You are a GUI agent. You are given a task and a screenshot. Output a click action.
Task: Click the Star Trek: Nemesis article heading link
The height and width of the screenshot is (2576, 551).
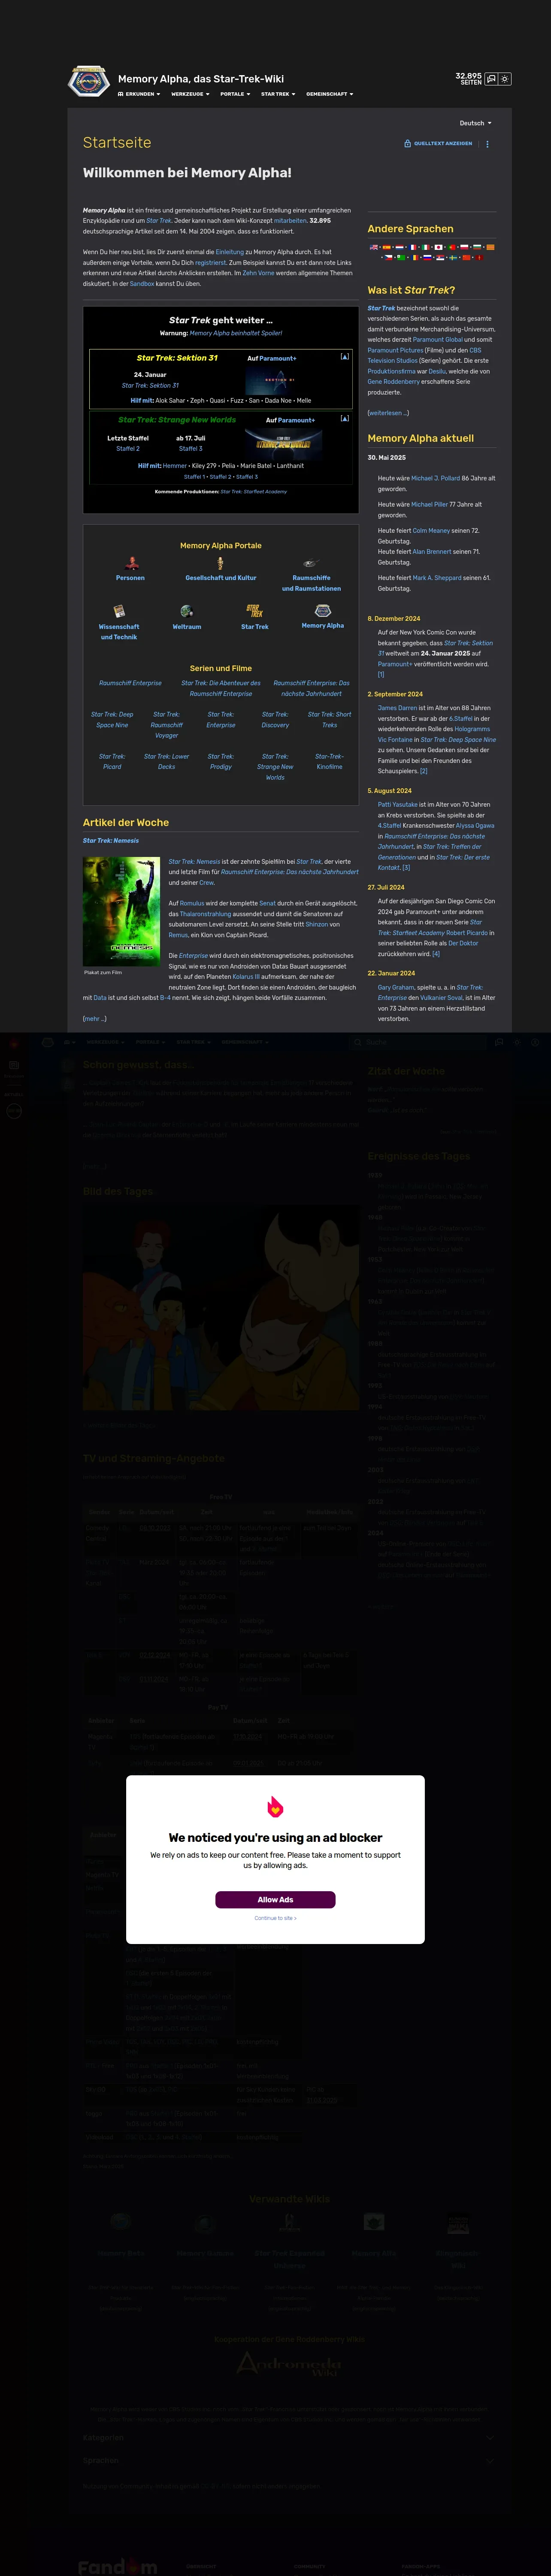pyautogui.click(x=111, y=841)
